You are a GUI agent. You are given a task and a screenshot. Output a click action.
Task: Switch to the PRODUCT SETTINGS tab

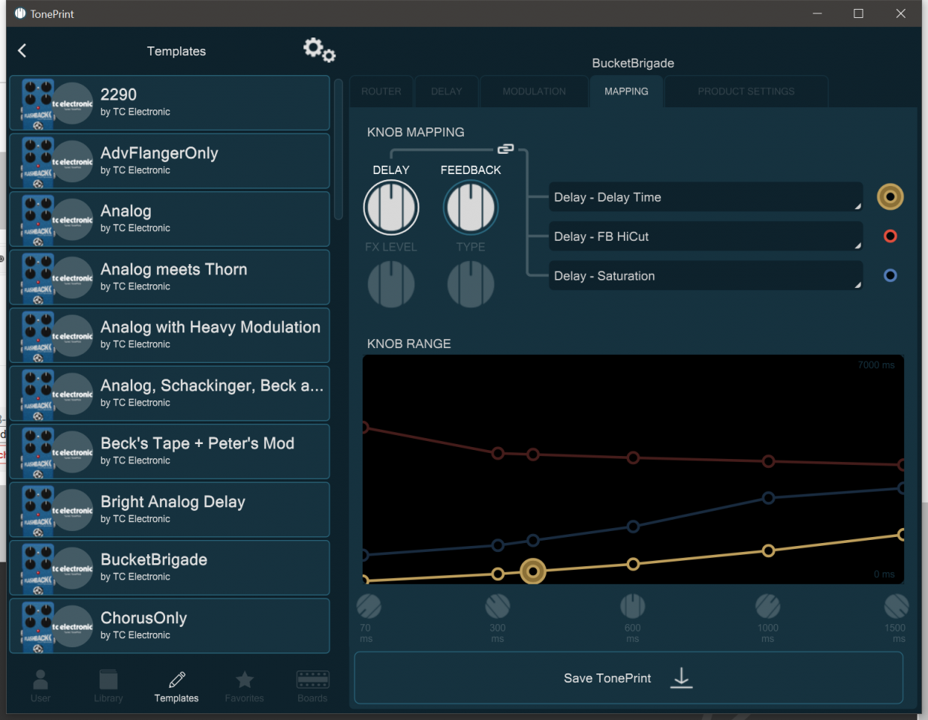coord(746,91)
